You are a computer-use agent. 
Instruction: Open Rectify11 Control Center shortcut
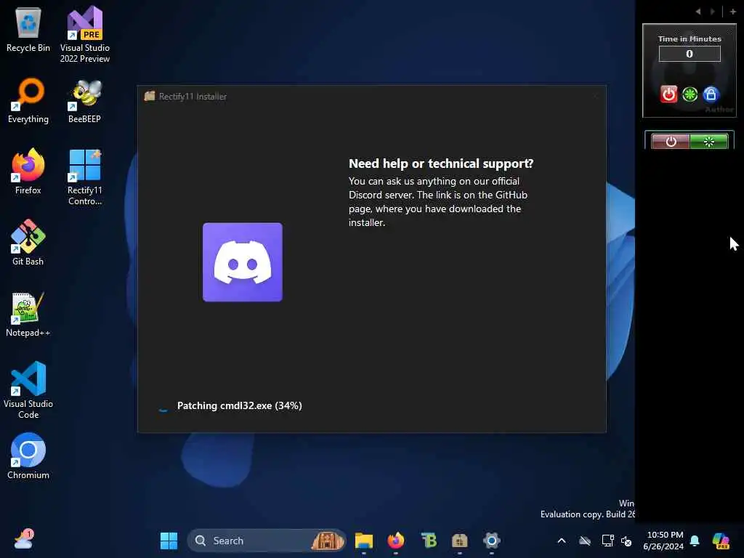point(85,177)
